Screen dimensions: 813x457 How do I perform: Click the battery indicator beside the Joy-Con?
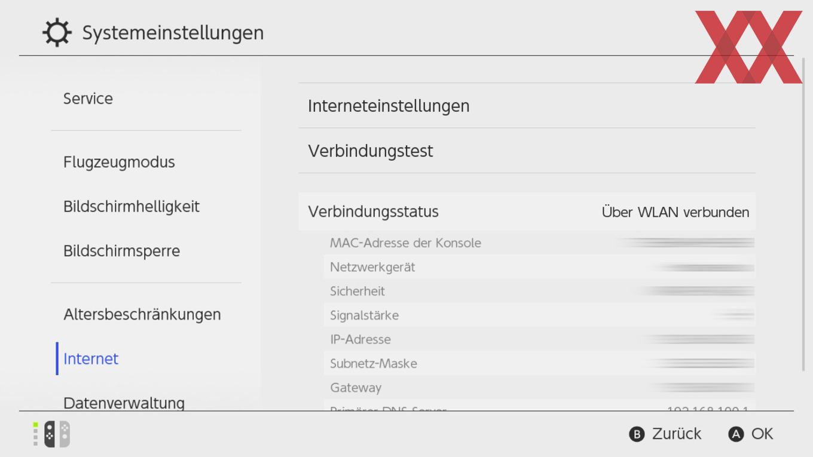tap(35, 434)
